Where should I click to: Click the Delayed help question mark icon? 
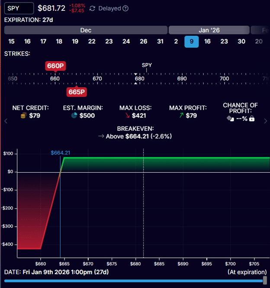coord(125,9)
